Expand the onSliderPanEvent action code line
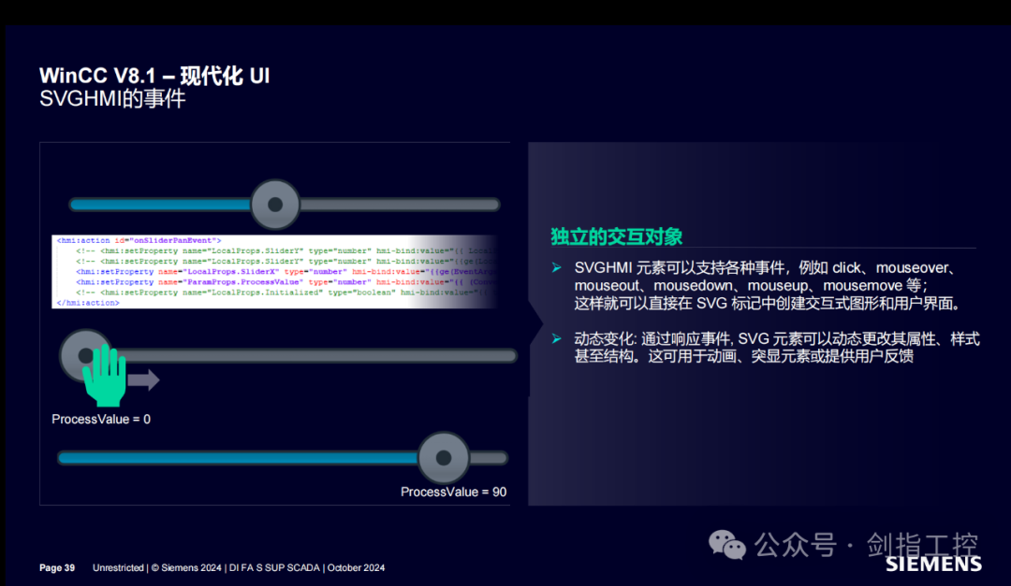1011x586 pixels. (x=140, y=239)
